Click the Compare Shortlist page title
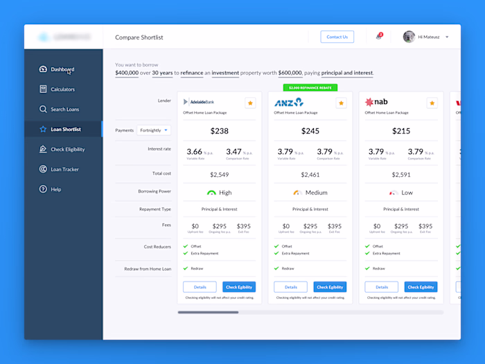 (139, 37)
